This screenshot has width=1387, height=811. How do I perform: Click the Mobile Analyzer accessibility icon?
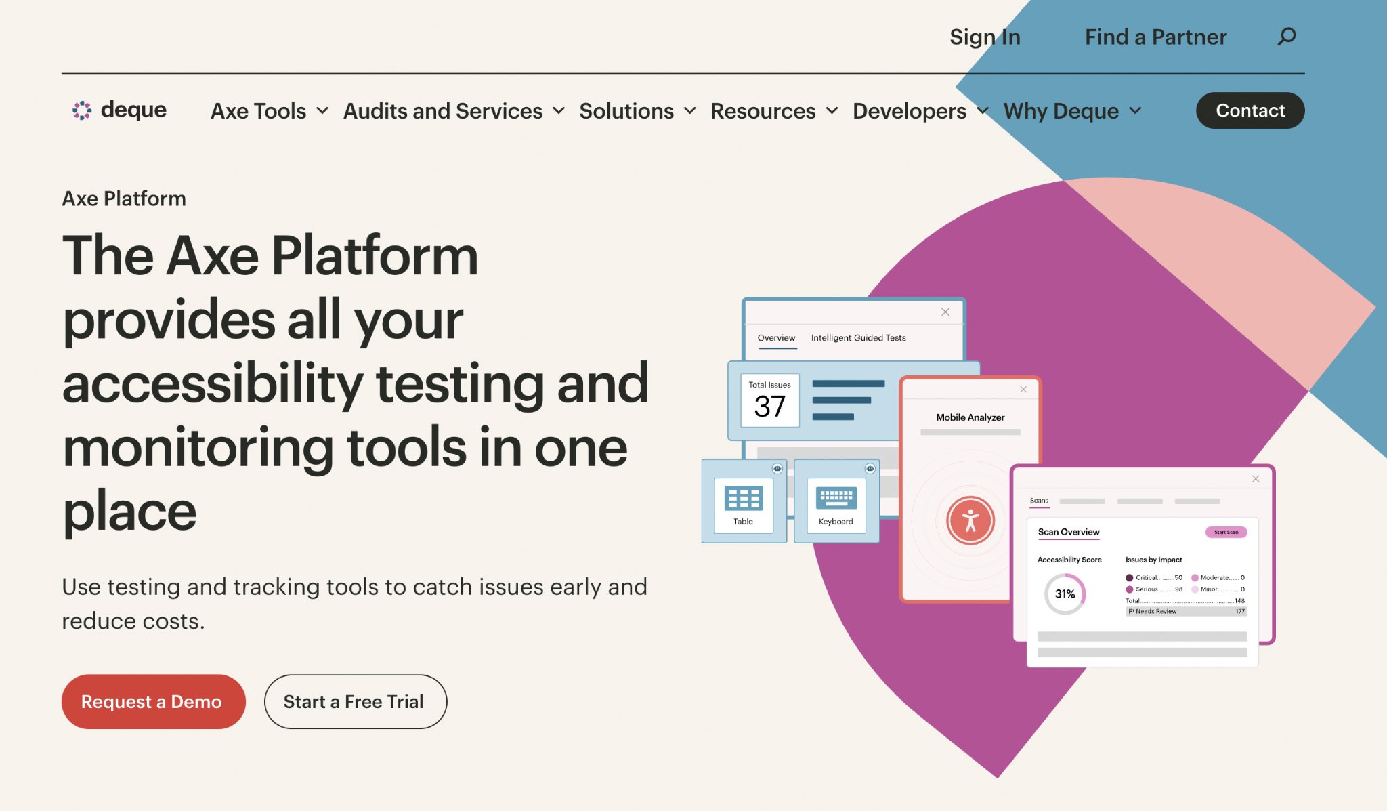pos(970,520)
